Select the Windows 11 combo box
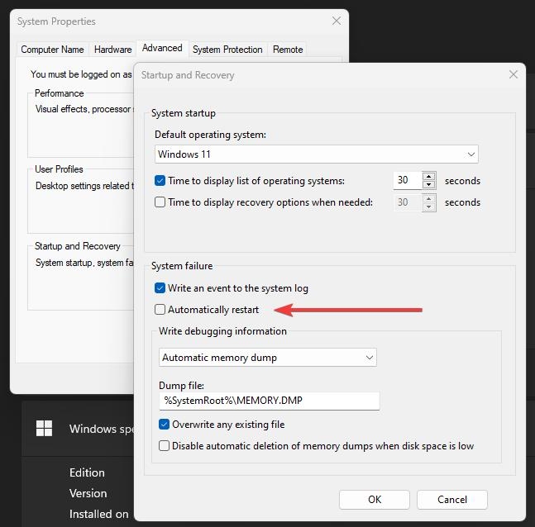The width and height of the screenshot is (535, 527). [x=317, y=154]
